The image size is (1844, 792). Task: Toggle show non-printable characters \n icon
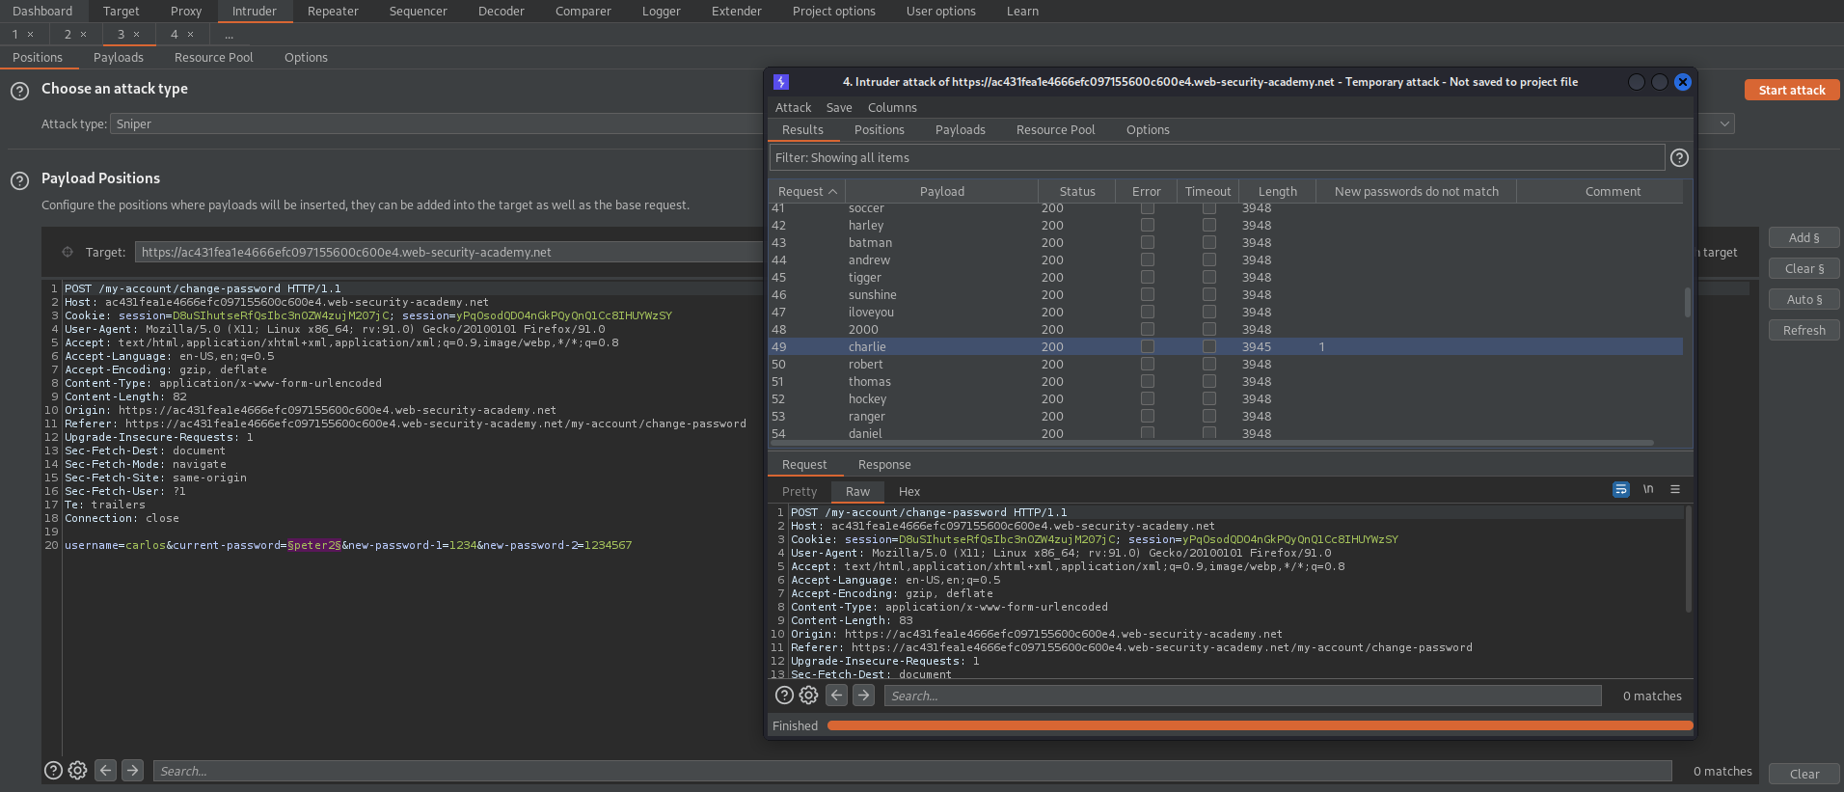point(1648,489)
